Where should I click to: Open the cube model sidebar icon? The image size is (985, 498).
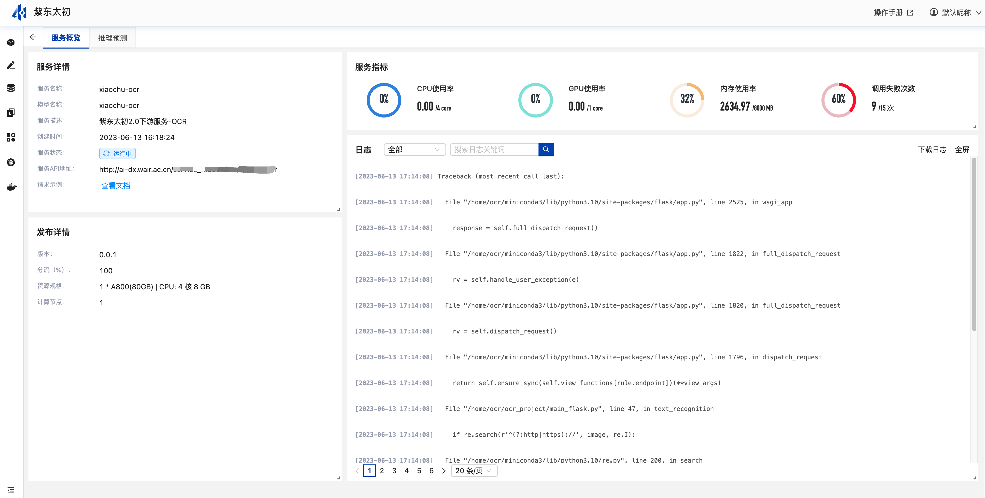11,42
